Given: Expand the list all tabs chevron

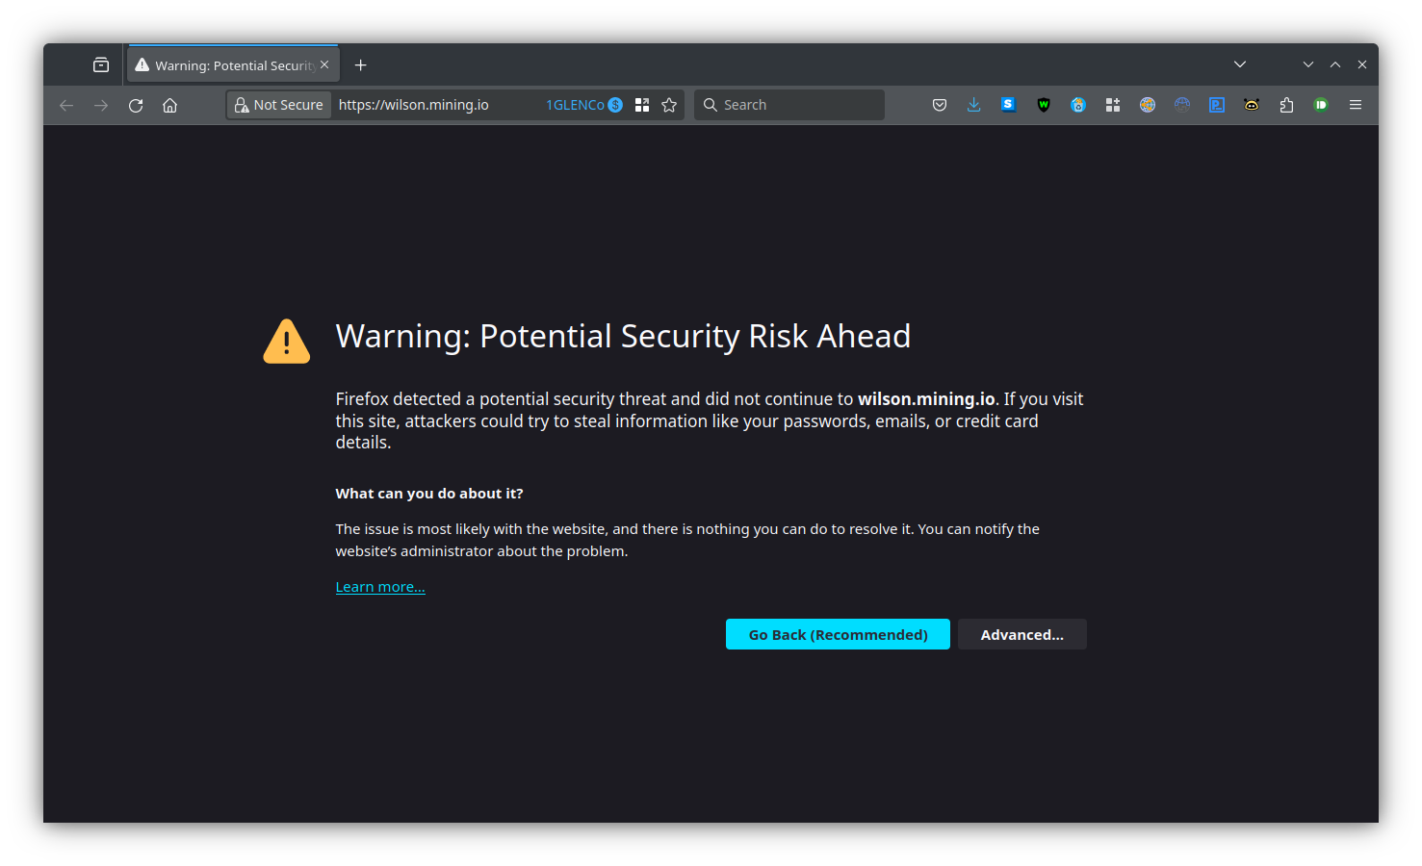Looking at the screenshot, I should click(1240, 64).
